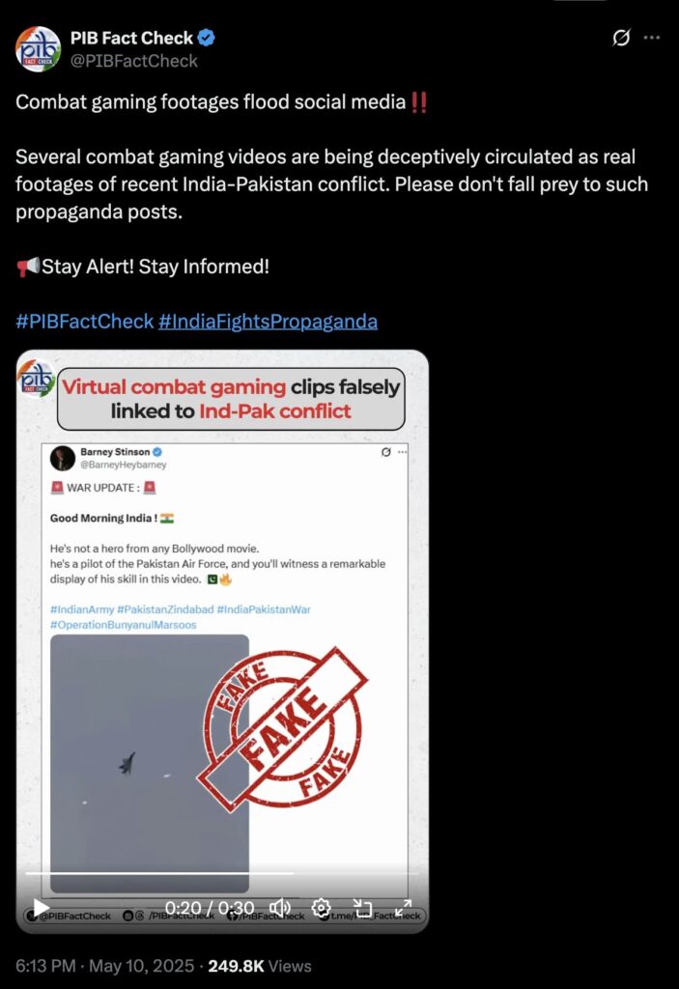Click the blue verified badge next to PIB Fact Check
This screenshot has height=989, width=679.
(x=206, y=38)
